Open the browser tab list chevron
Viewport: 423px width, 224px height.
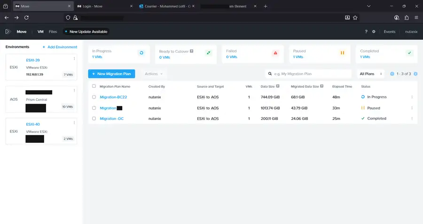click(368, 6)
